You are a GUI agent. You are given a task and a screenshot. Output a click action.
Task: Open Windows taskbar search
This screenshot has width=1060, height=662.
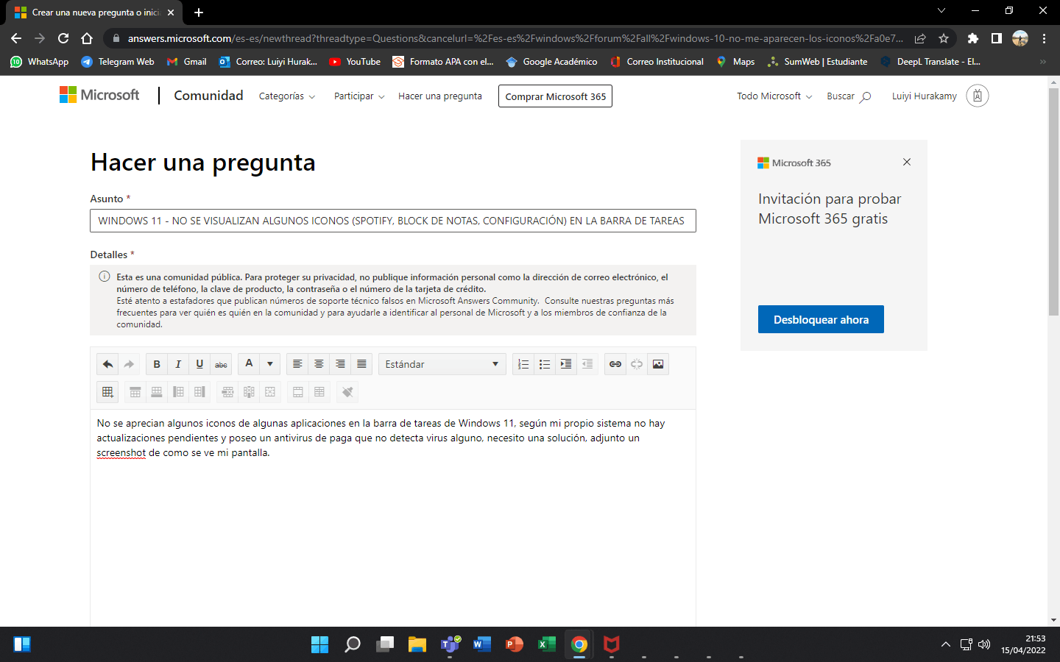click(x=353, y=644)
